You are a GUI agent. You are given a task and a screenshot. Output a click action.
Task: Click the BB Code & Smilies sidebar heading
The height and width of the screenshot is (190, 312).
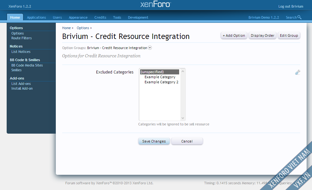pos(25,60)
